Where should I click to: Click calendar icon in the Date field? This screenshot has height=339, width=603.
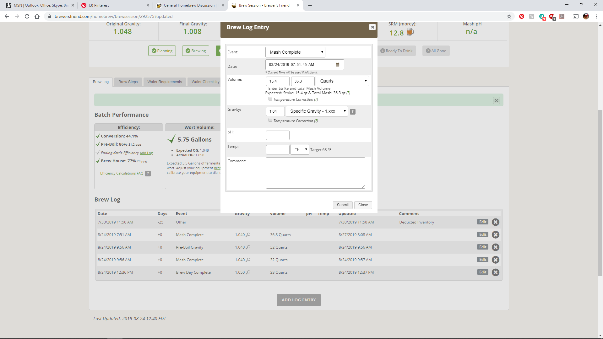coord(337,65)
